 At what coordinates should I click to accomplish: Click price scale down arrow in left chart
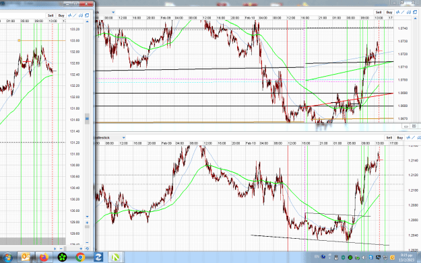coord(87,217)
